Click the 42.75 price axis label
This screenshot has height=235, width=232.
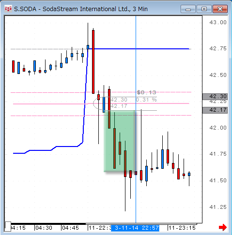point(218,49)
